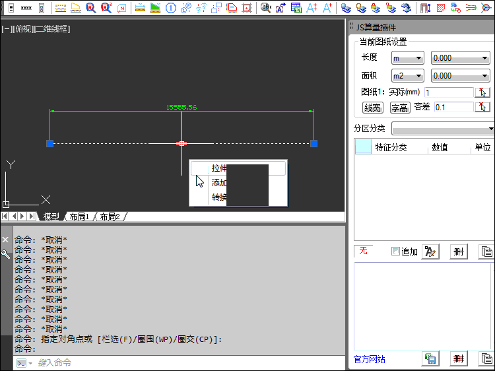This screenshot has width=495, height=371.
Task: Click the wrench icon left of command window
Action: (x=5, y=253)
